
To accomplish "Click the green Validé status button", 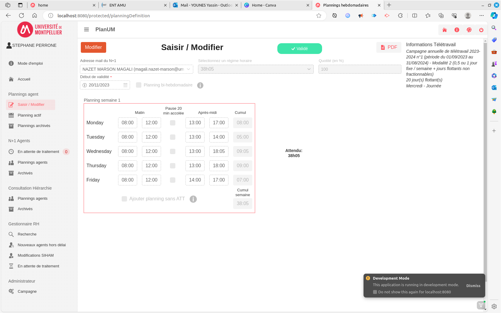I will (x=300, y=49).
